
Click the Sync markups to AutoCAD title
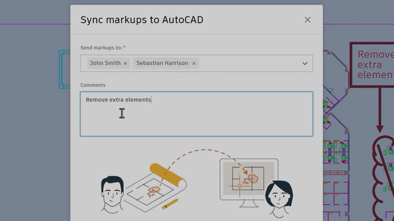pos(142,20)
